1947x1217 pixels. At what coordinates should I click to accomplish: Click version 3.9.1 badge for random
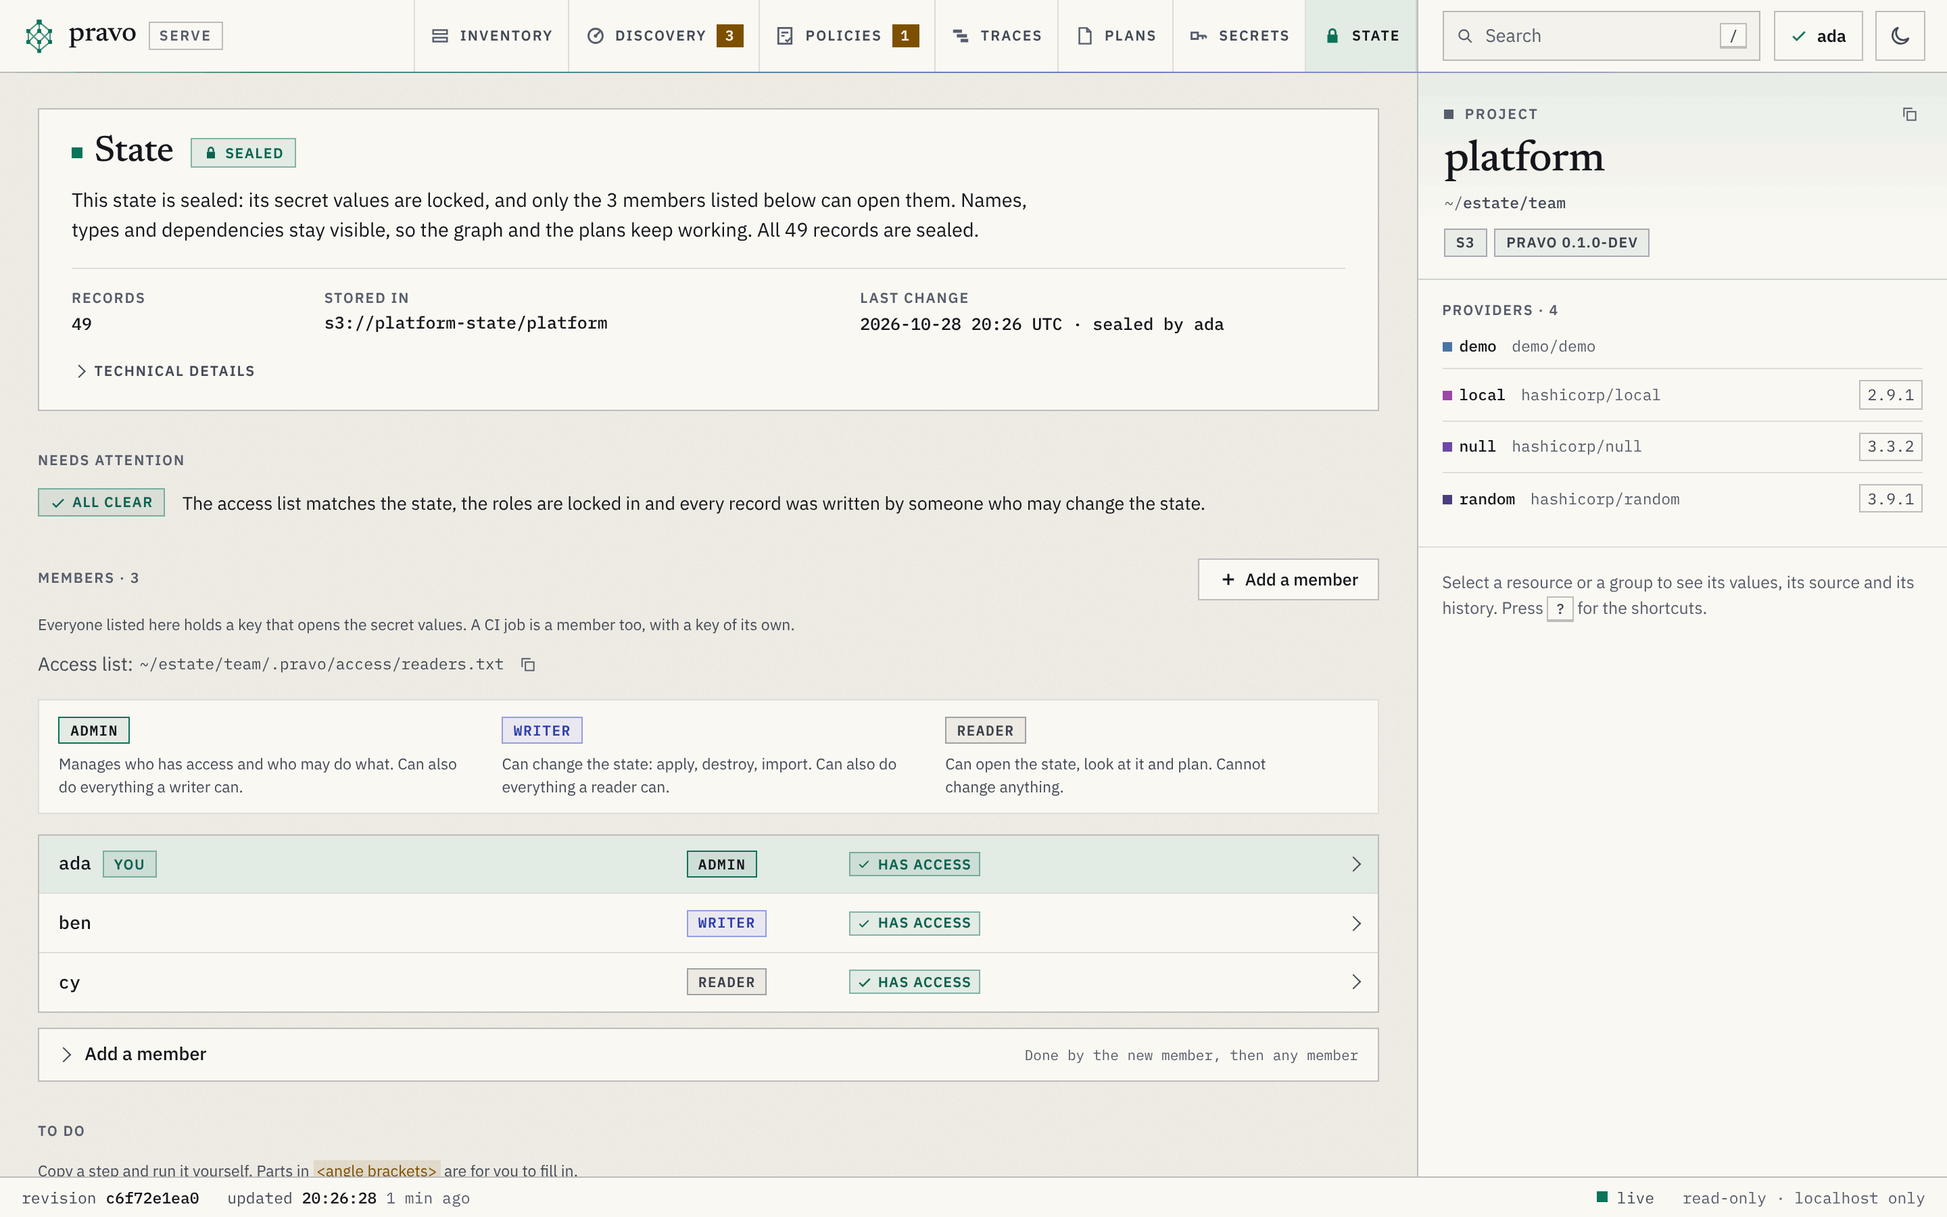(1890, 499)
